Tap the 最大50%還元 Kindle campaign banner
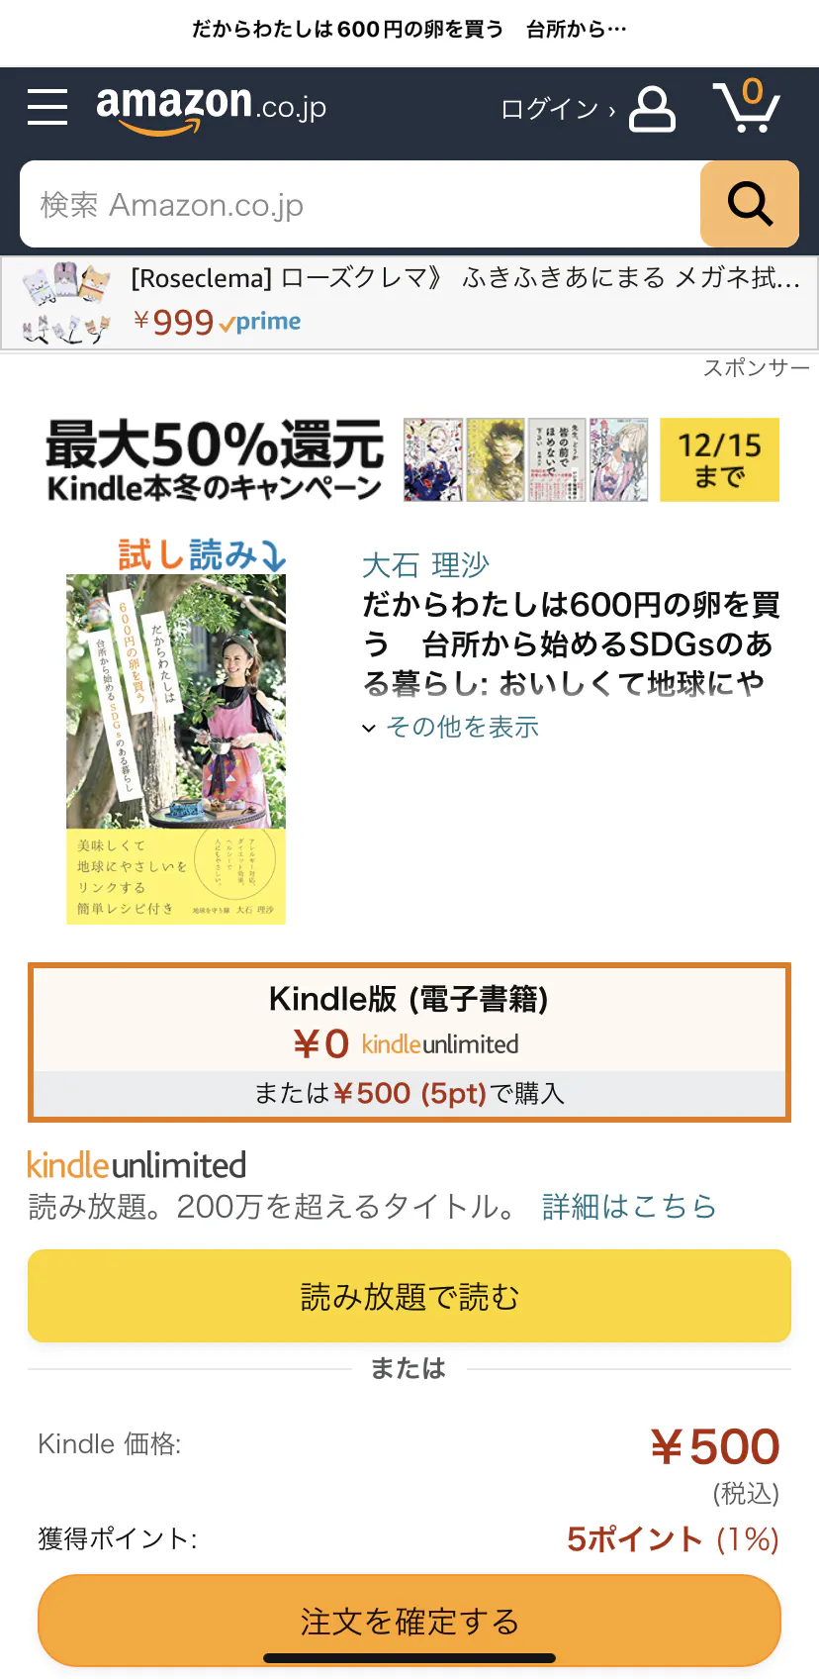 click(411, 459)
